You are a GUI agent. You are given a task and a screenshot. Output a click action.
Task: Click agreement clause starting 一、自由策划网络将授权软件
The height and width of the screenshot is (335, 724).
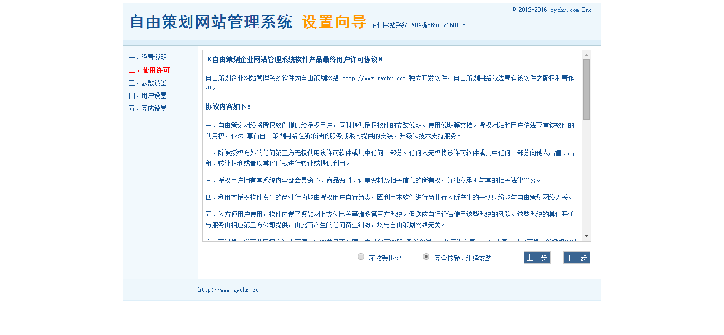click(x=390, y=130)
